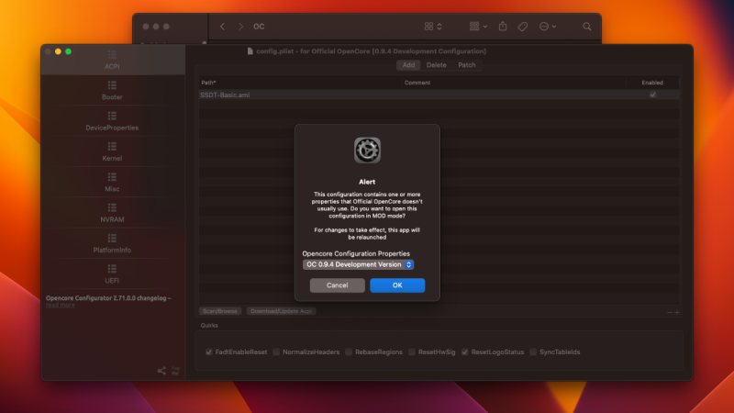Click the Quirks section label

[209, 326]
